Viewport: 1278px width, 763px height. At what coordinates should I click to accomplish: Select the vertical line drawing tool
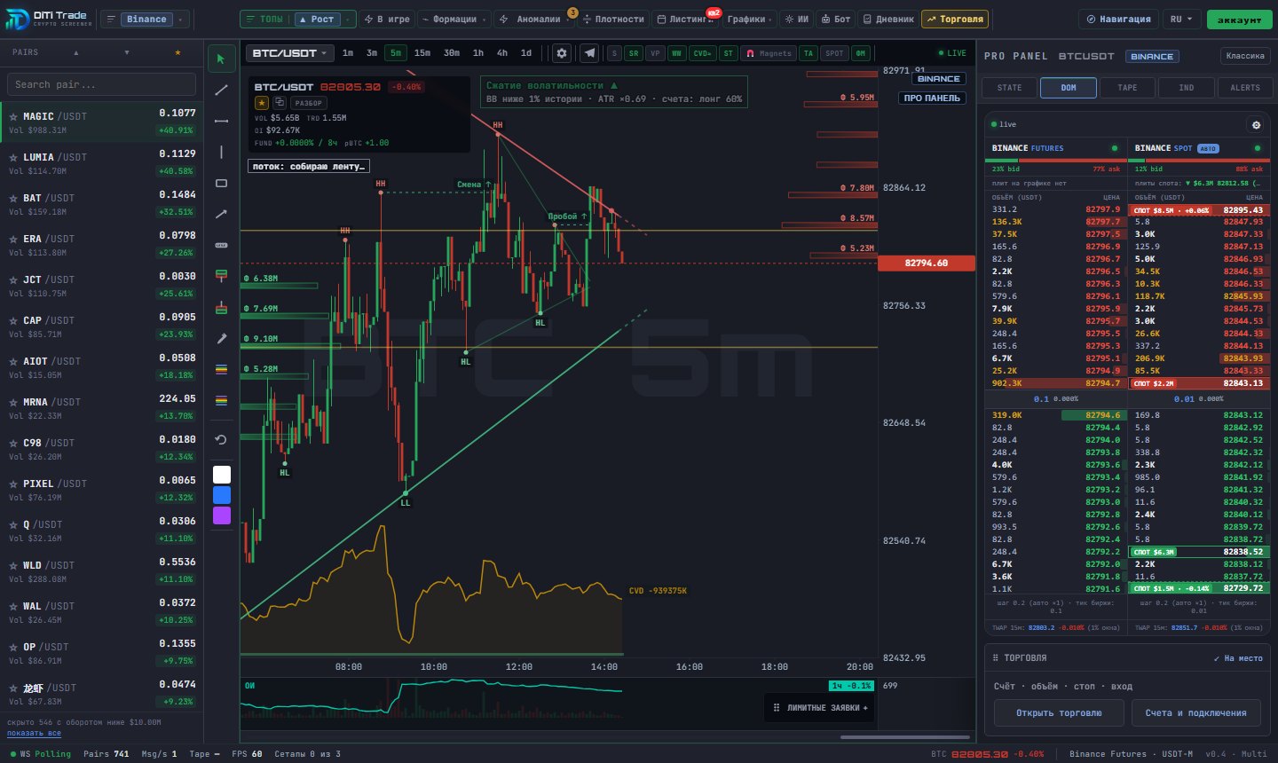(222, 152)
